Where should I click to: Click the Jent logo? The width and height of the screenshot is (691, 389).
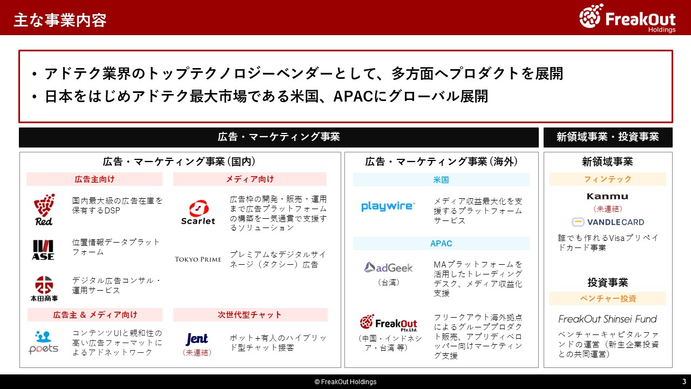pyautogui.click(x=197, y=339)
